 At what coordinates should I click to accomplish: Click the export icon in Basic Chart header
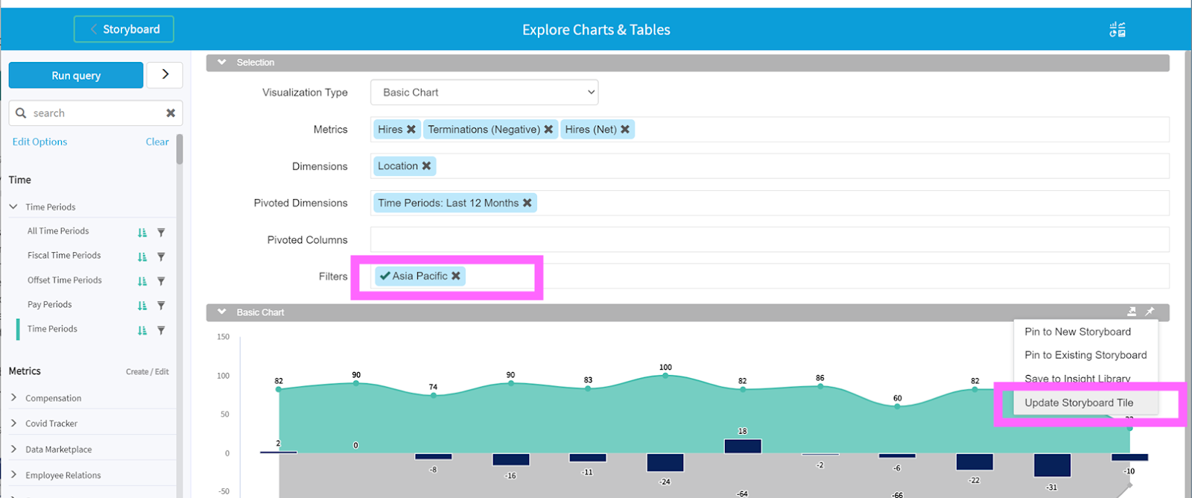click(x=1132, y=312)
